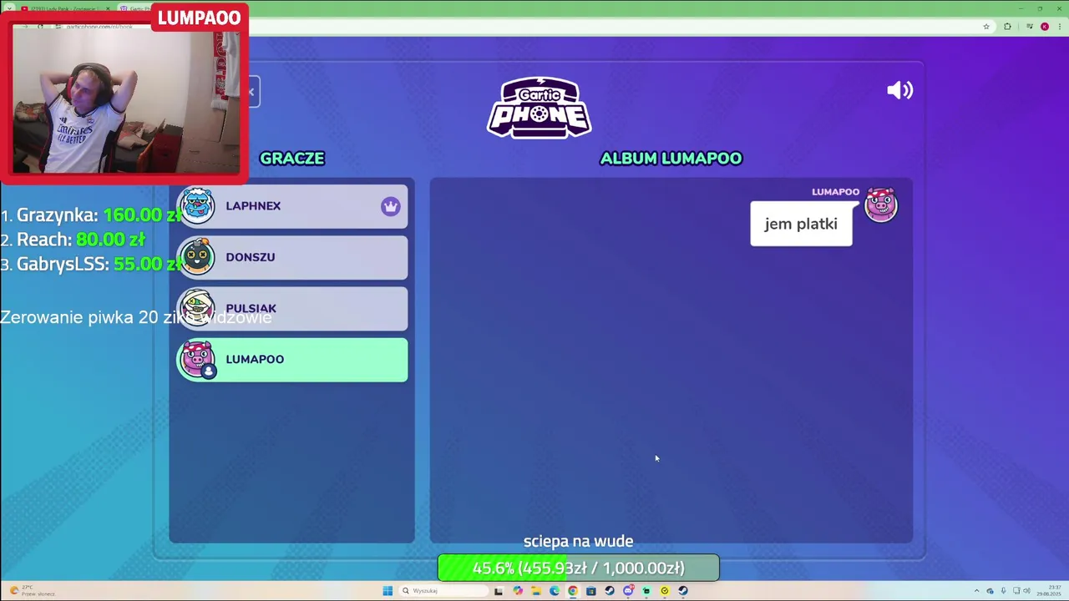Open Microsoft Edge from the taskbar
This screenshot has height=601, width=1069.
click(x=555, y=591)
